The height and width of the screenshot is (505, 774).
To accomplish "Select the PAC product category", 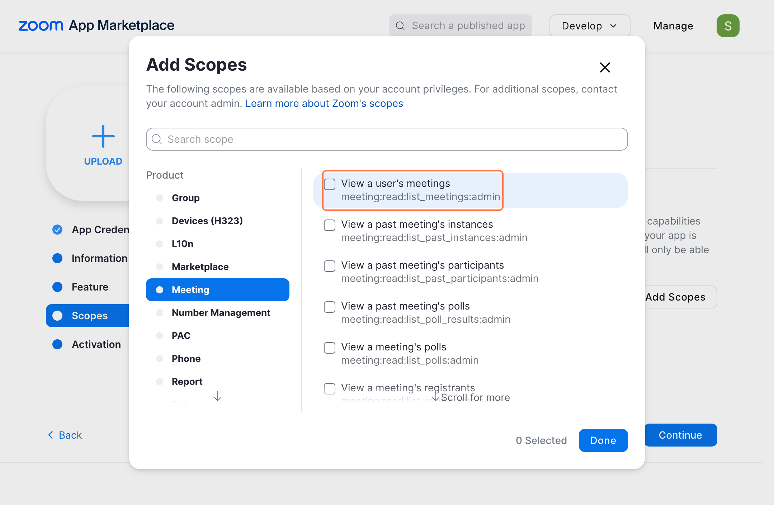I will point(218,336).
